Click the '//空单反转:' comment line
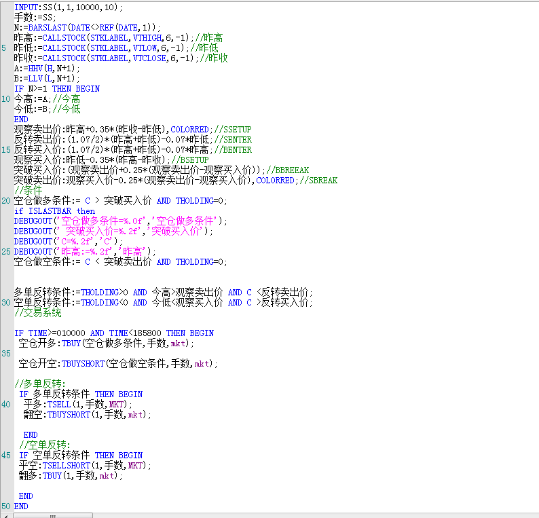This screenshot has height=518, width=539. pos(45,445)
